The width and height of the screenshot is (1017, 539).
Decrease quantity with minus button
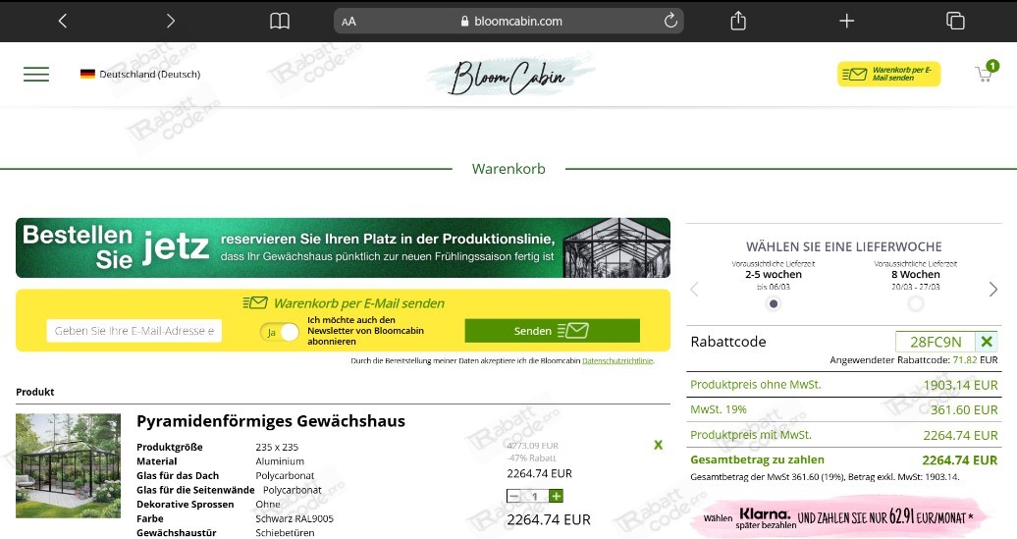[x=513, y=496]
